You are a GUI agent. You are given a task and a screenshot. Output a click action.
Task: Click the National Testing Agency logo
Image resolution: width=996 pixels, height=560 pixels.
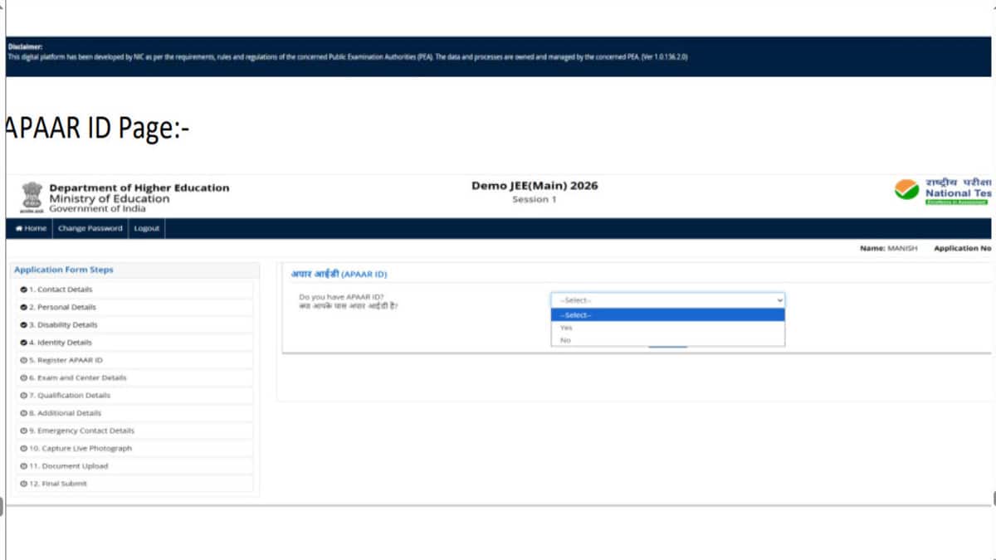tap(906, 190)
